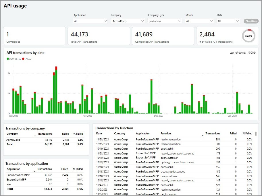Click the sort arrow beside the Function column header
Viewport: 262px width, 196px height.
click(x=203, y=136)
